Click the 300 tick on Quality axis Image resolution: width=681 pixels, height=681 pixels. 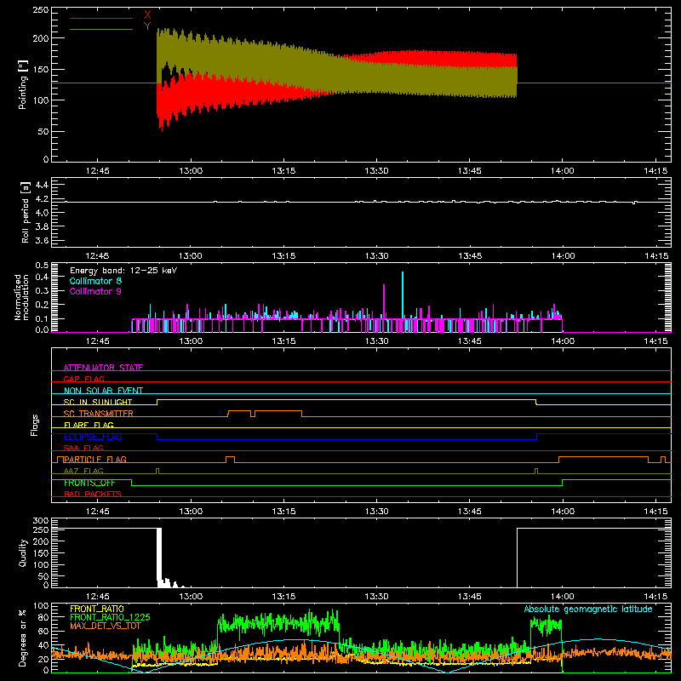click(40, 521)
